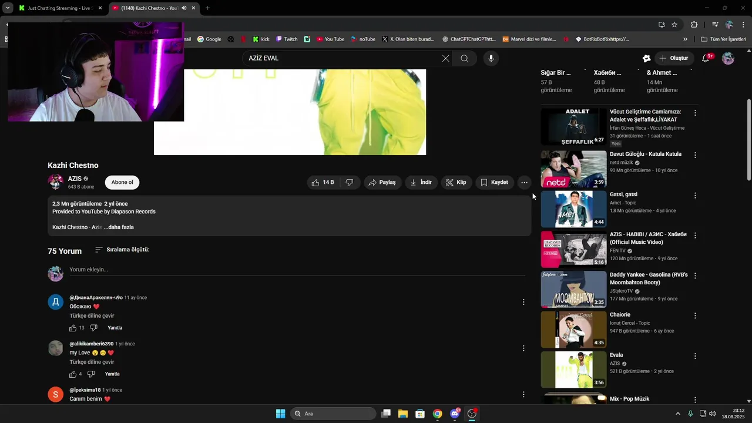Expand description with ...daha fazla
This screenshot has width=752, height=423.
pos(119,227)
